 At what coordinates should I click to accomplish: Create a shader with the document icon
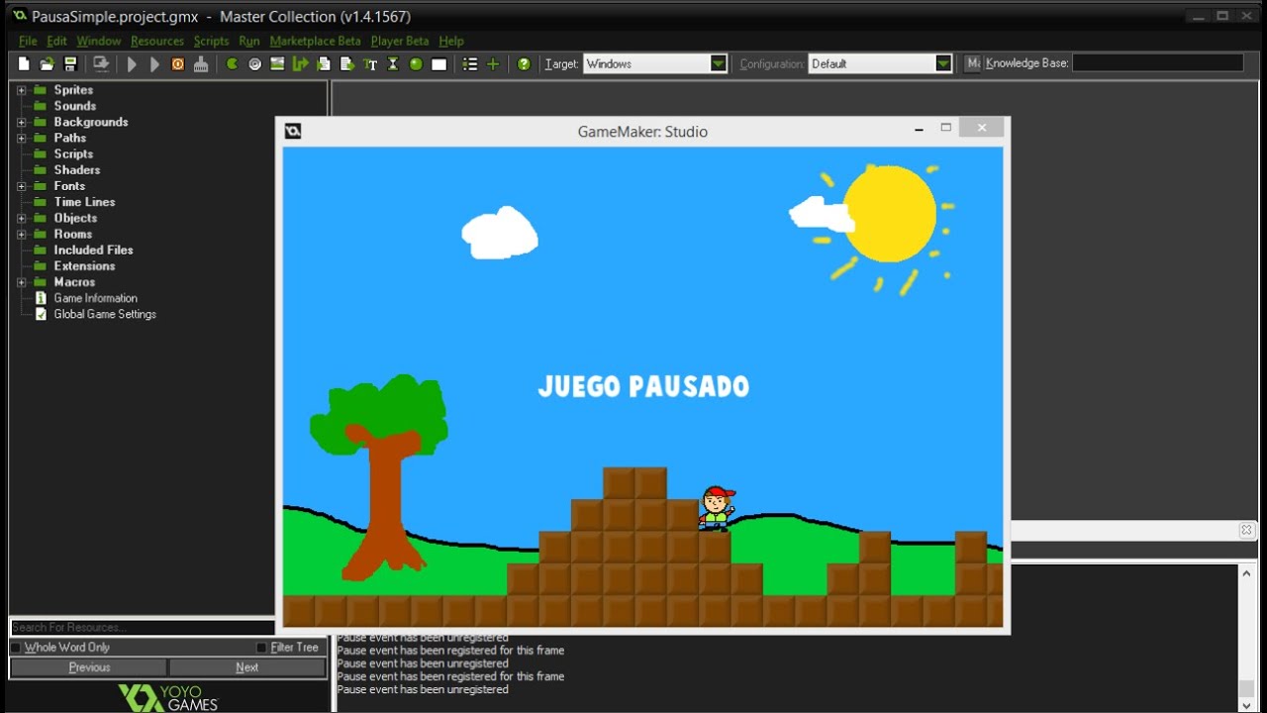pos(346,64)
